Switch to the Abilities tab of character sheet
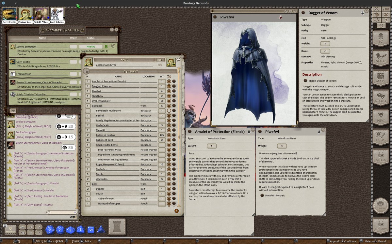 (183, 95)
